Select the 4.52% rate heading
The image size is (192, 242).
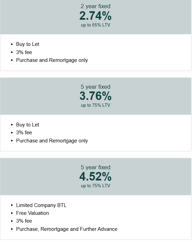(x=95, y=176)
